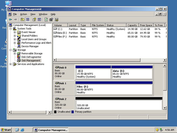
Task: Click the Removable Storage icon
Action: coord(19,53)
